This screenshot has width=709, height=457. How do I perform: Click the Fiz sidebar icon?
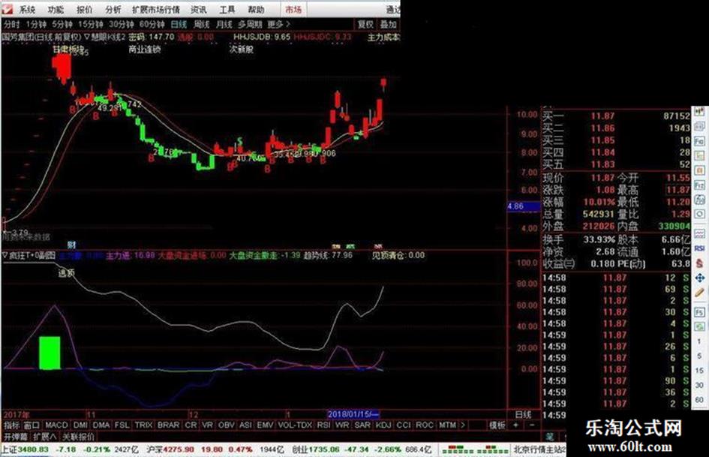point(700,185)
